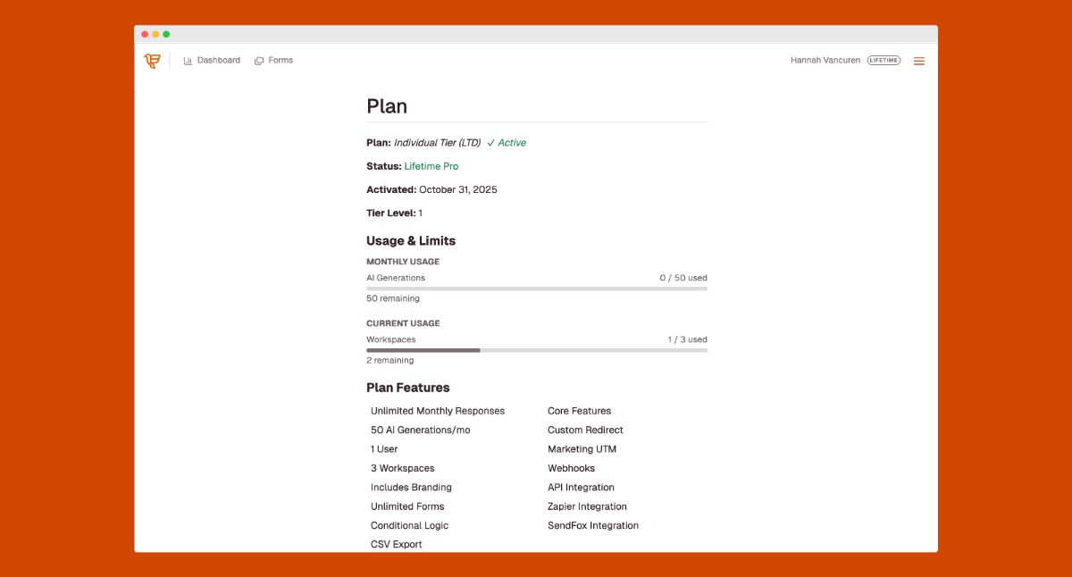Click the LIFETIME badge in header

884,61
